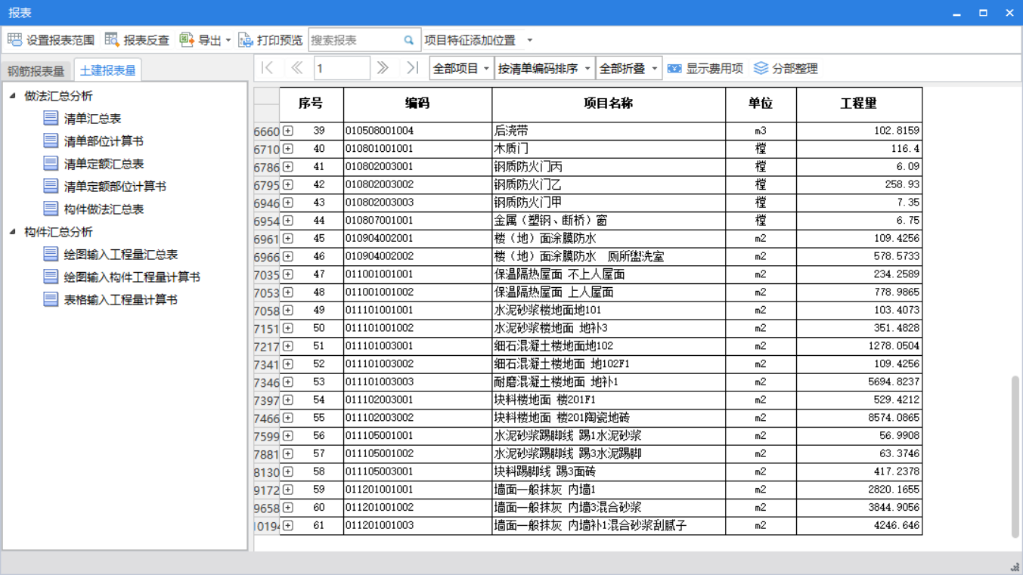Open the 按清单编码排序 dropdown
Viewport: 1023px width, 575px height.
pyautogui.click(x=544, y=68)
